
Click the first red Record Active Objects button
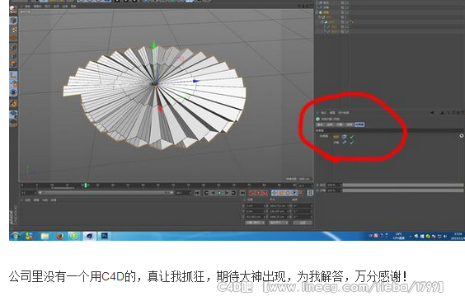[251, 193]
